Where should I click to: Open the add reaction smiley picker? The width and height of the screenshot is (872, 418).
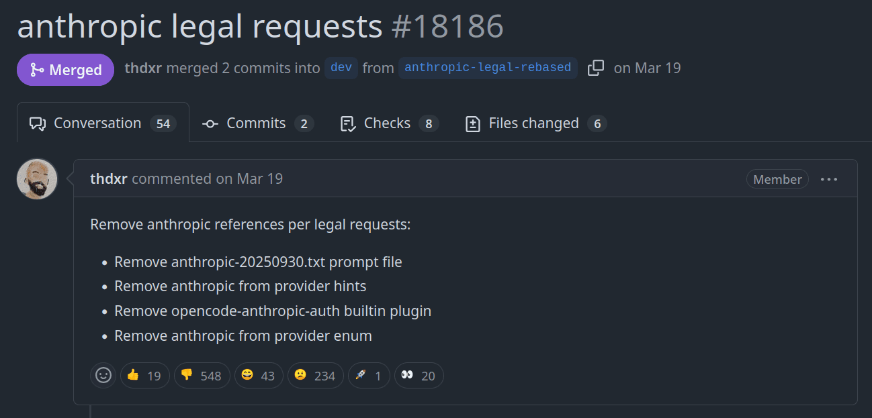103,375
